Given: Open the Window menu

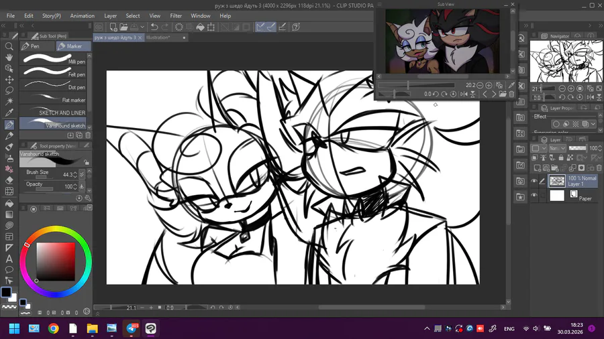Looking at the screenshot, I should [x=200, y=16].
